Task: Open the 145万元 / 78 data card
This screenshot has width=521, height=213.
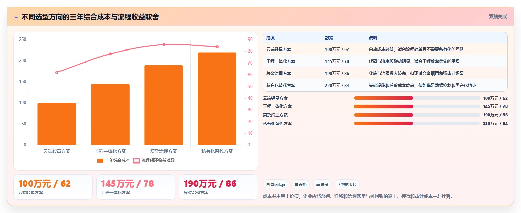Action: click(x=136, y=187)
